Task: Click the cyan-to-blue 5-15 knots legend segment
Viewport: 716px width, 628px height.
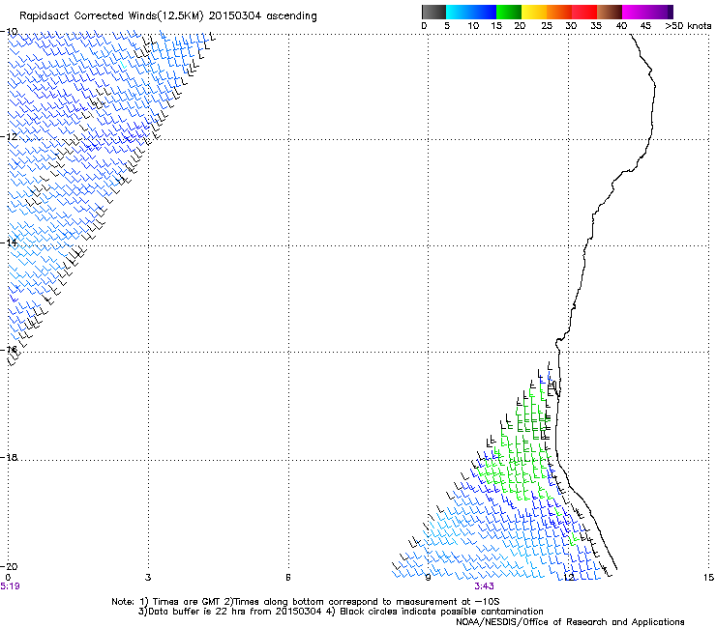Action: pos(471,12)
